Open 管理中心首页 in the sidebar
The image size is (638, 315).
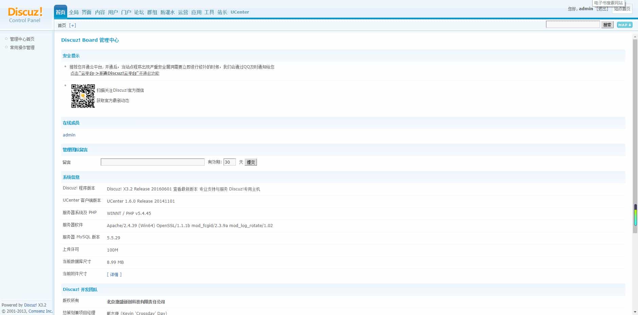22,39
